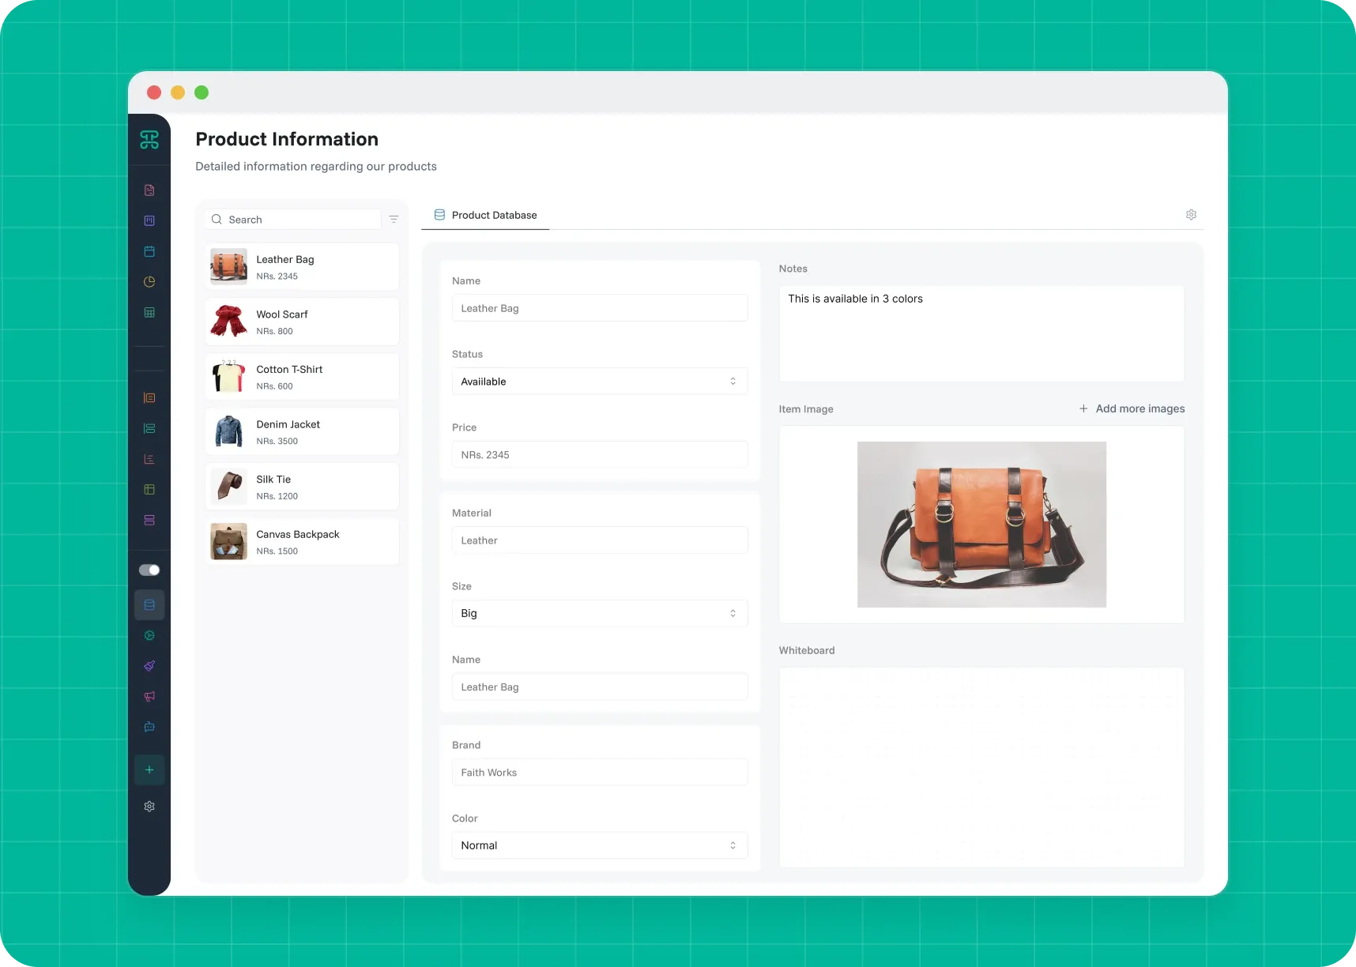Click the Status dropdown chevron arrows
Screen dimensions: 1356x967
(733, 382)
